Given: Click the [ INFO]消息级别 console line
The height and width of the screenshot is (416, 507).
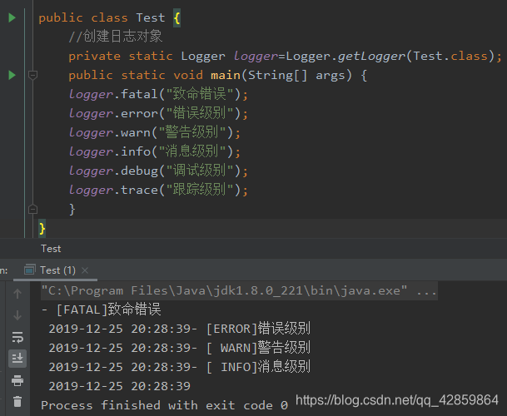Looking at the screenshot, I should (x=180, y=367).
